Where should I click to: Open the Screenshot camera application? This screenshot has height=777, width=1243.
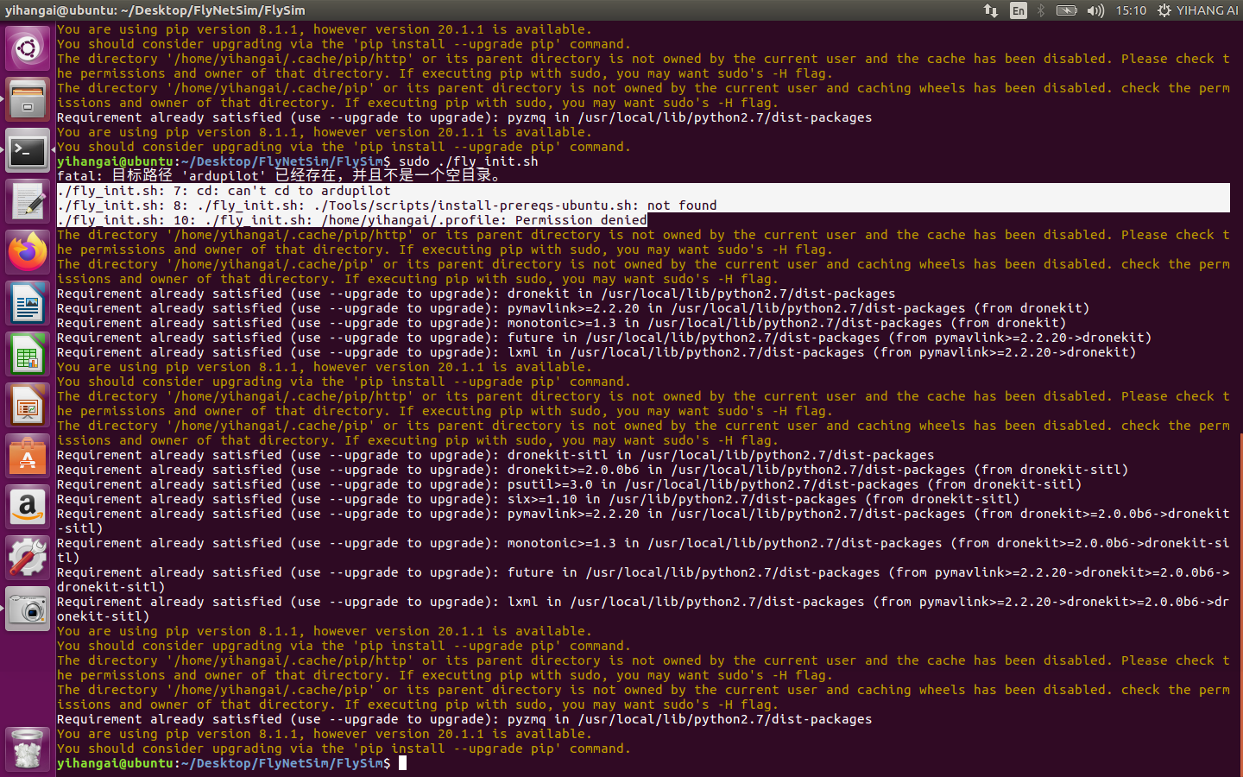[28, 610]
